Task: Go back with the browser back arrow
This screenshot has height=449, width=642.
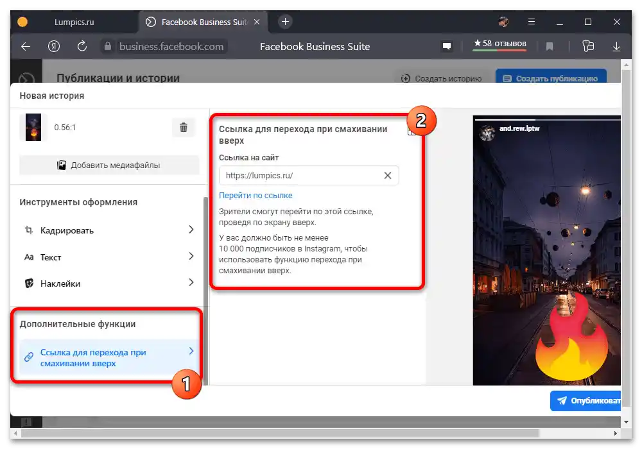Action: pos(26,47)
